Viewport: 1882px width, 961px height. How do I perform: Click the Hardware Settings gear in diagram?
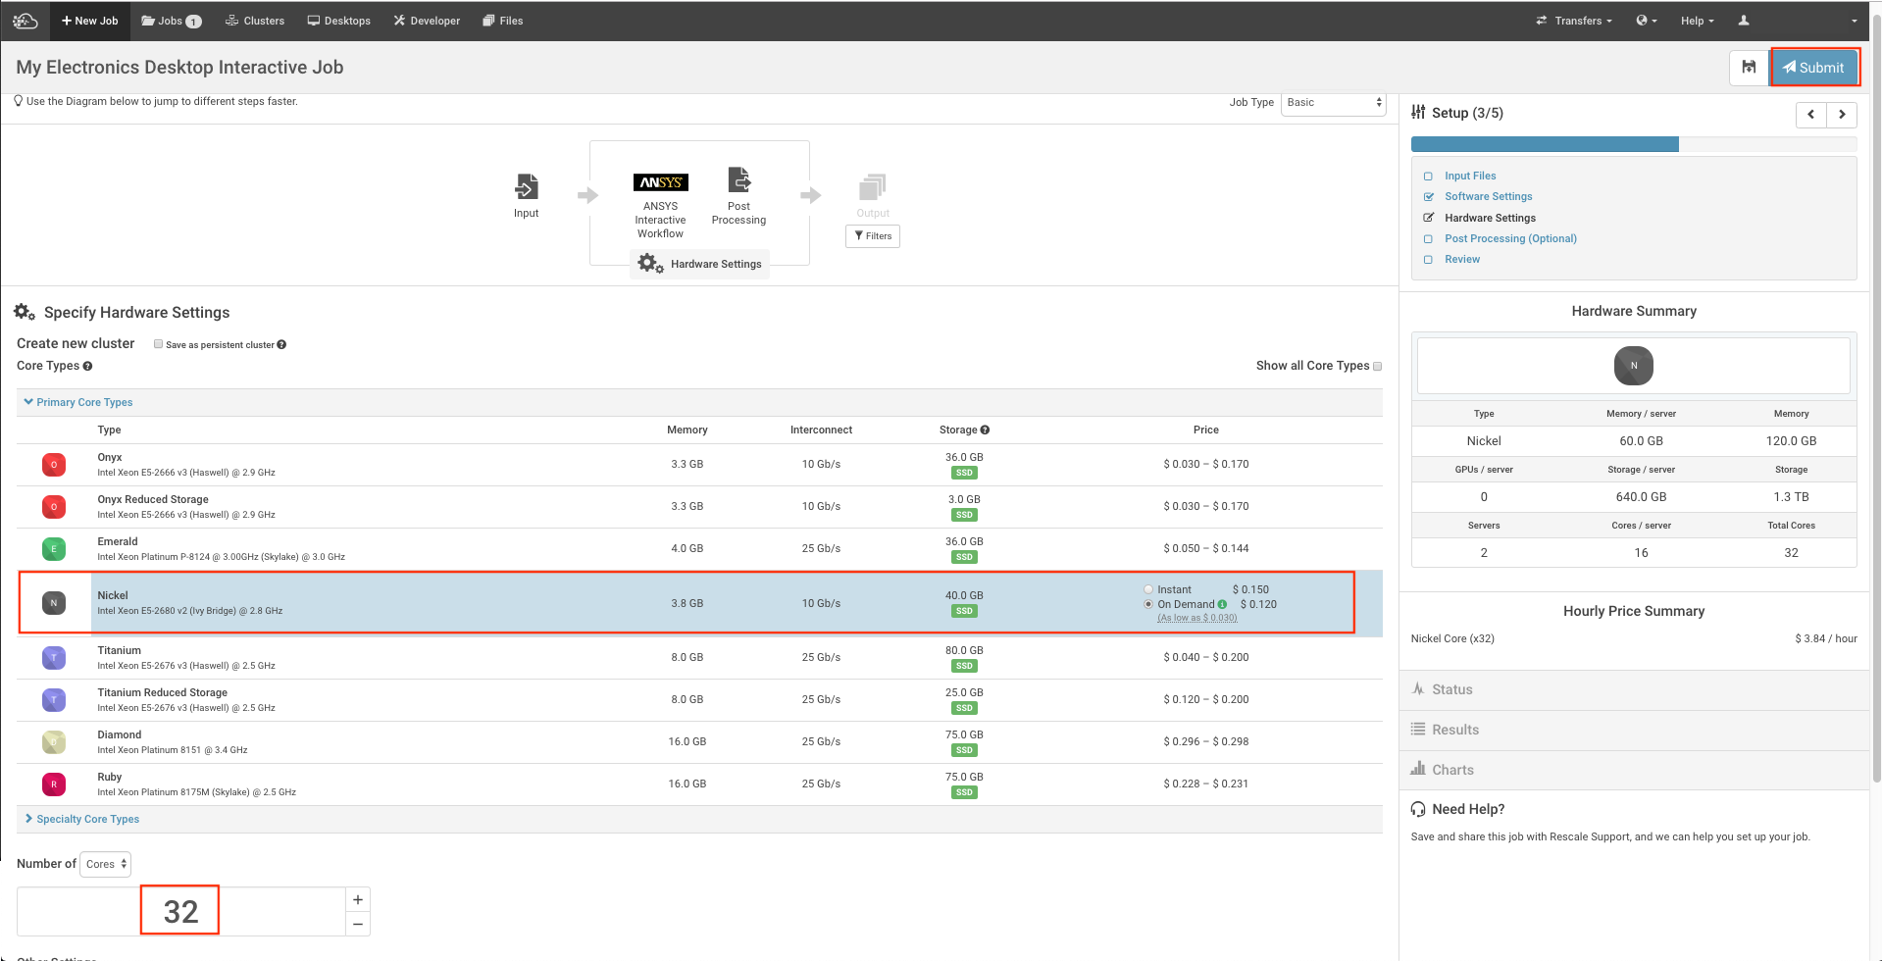click(x=650, y=264)
